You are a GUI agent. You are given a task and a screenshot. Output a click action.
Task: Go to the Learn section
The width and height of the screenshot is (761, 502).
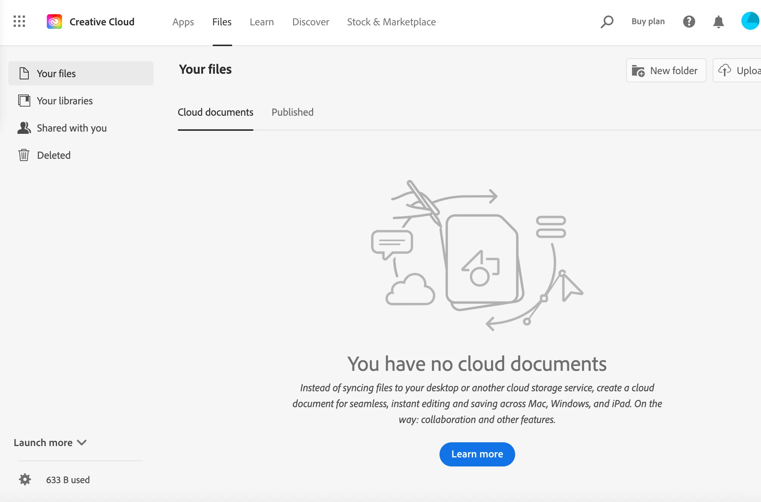(x=261, y=22)
